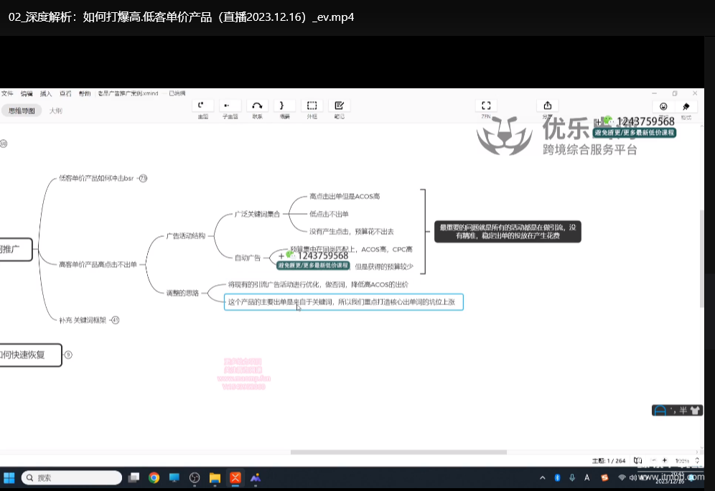This screenshot has height=491, width=715.
Task: Open the 编辑 menu
Action: (27, 93)
